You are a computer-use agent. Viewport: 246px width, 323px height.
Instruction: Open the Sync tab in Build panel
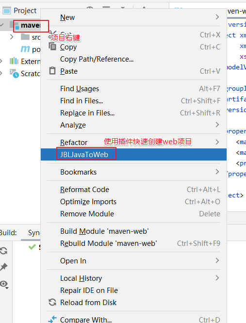pyautogui.click(x=34, y=233)
